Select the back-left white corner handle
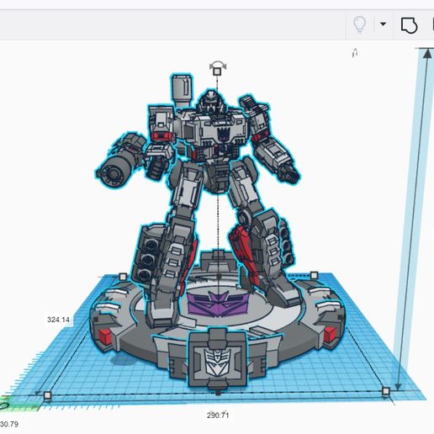Image resolution: width=434 pixels, height=434 pixels. point(123,277)
